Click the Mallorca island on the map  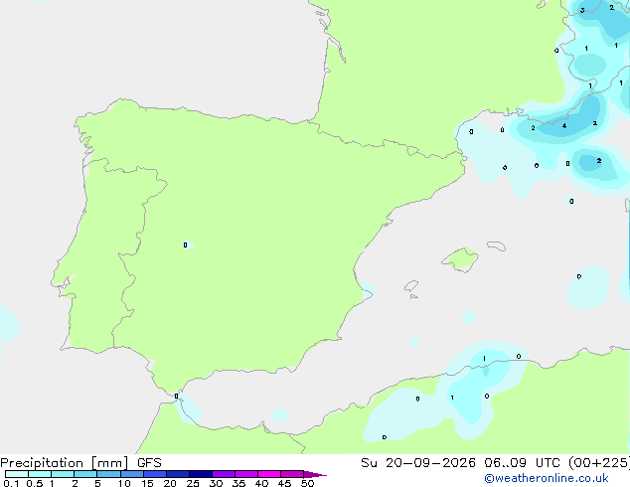coord(460,259)
